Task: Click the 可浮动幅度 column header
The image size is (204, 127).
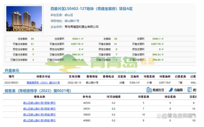Action: [114, 97]
